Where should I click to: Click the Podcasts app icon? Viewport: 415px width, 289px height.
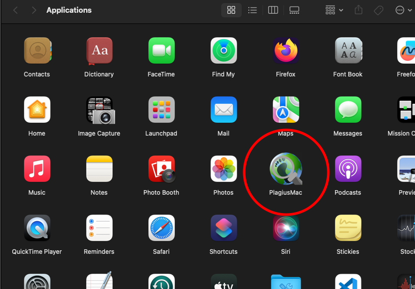[x=348, y=169]
